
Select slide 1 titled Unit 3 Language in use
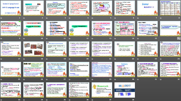11,8
